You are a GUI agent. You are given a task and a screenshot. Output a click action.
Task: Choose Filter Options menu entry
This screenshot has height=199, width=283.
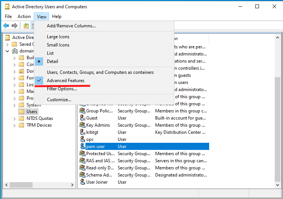(x=104, y=89)
